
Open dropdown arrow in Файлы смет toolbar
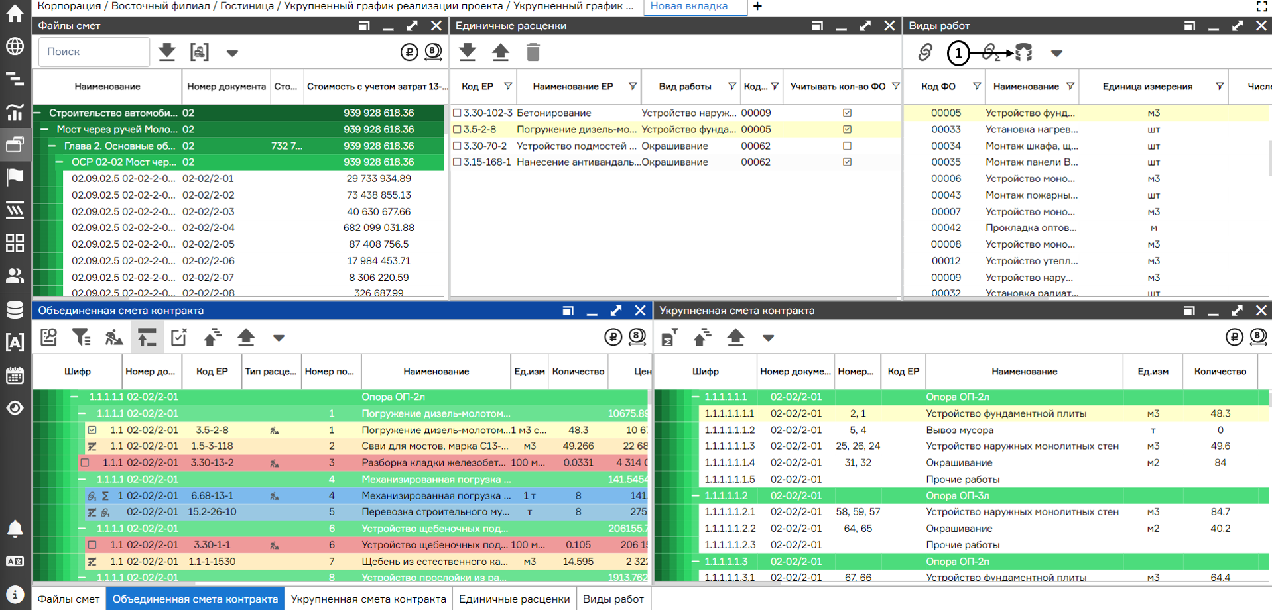click(x=232, y=52)
